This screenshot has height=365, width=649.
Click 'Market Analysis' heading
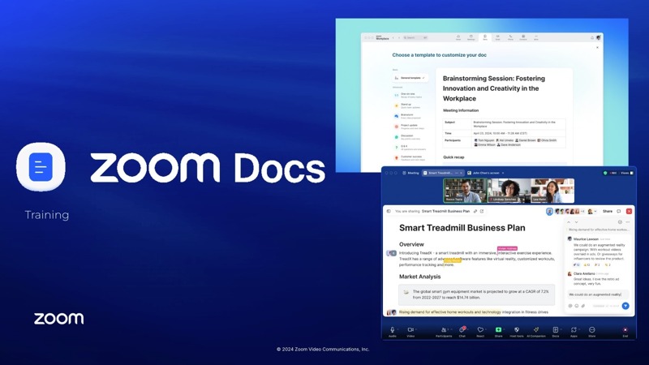point(419,277)
